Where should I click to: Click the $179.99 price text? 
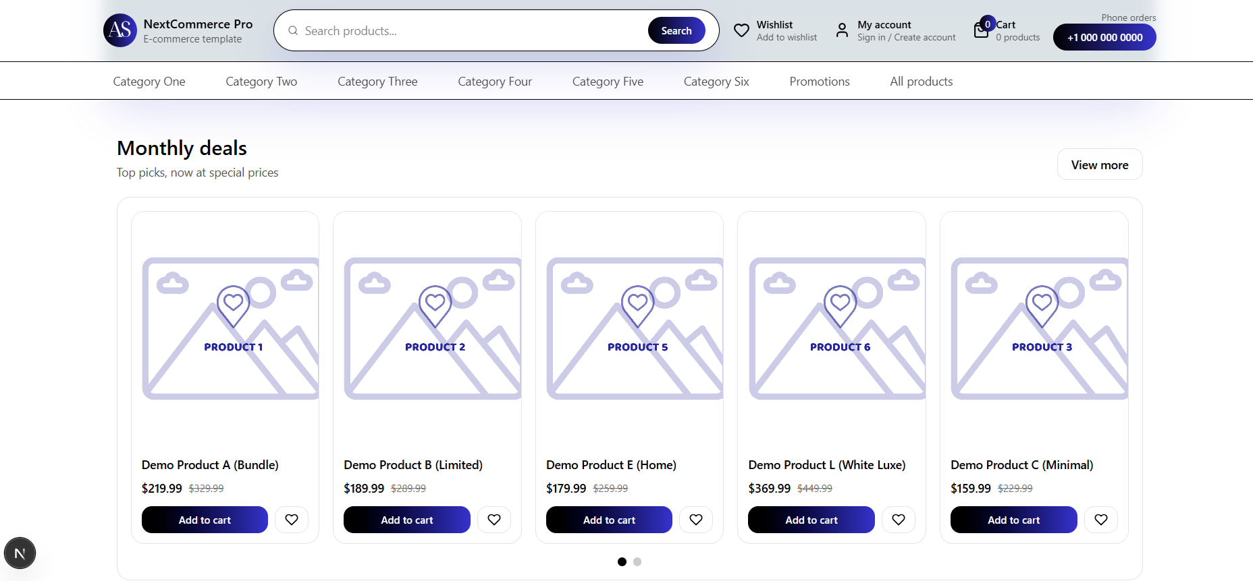coord(566,488)
